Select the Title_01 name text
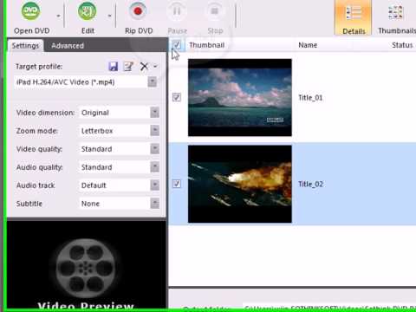416x312 pixels. (x=310, y=98)
